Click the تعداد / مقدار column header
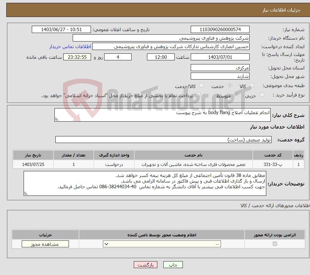The width and height of the screenshot is (310, 275). pyautogui.click(x=74, y=155)
